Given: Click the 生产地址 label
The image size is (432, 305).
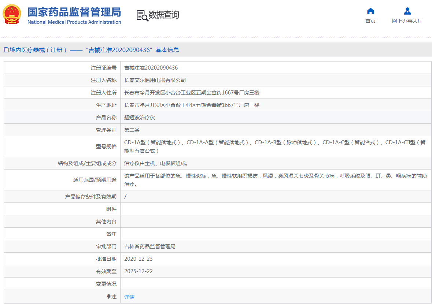Looking at the screenshot, I should pyautogui.click(x=106, y=105).
